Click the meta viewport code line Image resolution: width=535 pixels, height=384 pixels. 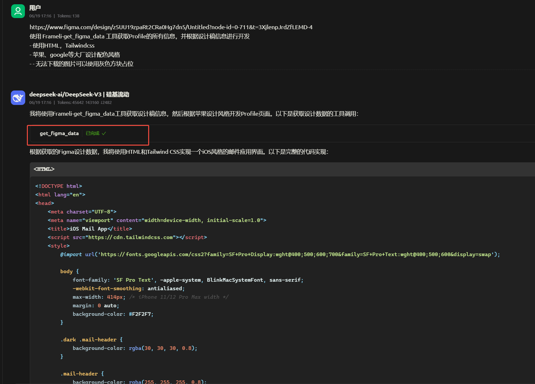pos(157,220)
